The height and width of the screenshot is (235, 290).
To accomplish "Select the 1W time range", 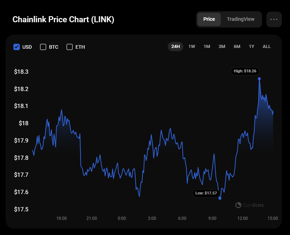I will click(x=192, y=47).
